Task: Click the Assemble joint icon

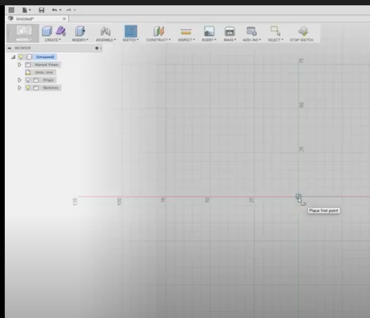Action: pos(106,31)
